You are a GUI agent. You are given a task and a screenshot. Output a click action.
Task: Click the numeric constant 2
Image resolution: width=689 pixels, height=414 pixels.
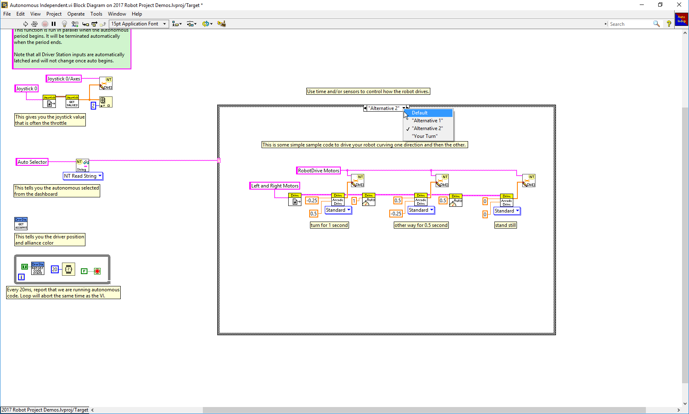[x=93, y=106]
